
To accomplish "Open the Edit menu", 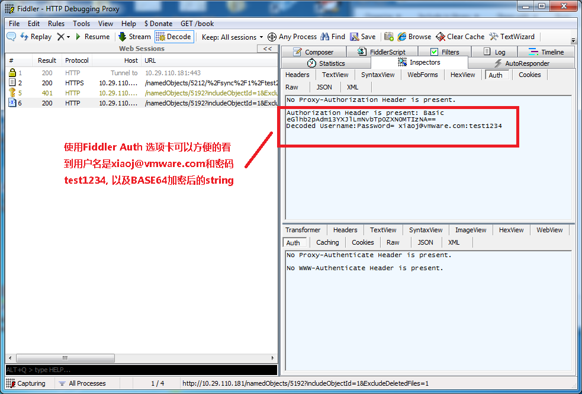I will [x=33, y=23].
